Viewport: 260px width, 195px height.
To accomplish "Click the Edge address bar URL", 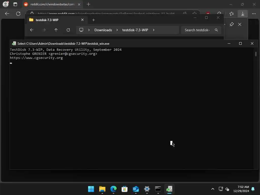I will click(x=106, y=13).
